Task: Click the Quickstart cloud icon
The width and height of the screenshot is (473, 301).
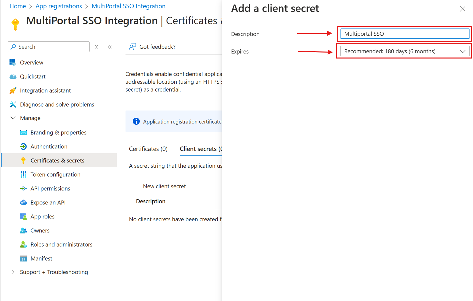Action: click(13, 76)
